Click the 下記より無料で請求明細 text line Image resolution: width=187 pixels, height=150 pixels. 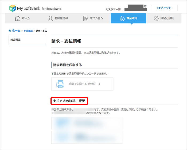pyautogui.click(x=80, y=74)
